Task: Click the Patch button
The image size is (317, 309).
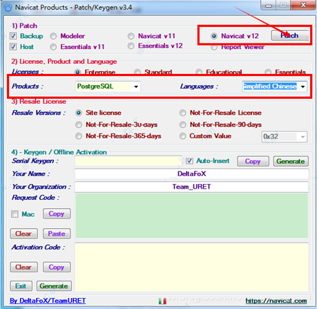Action: pyautogui.click(x=290, y=35)
